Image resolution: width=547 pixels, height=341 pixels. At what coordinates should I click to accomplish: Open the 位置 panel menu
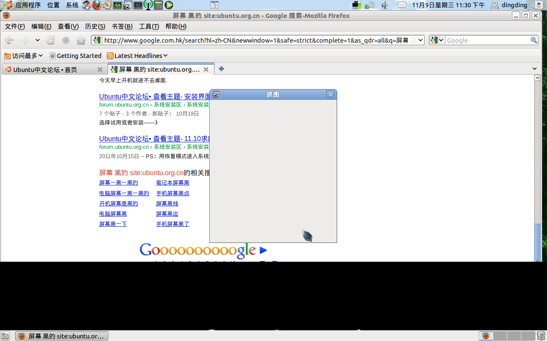[53, 5]
